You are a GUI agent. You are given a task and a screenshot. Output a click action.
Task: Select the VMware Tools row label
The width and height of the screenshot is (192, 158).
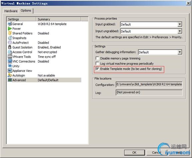pyautogui.click(x=22, y=57)
